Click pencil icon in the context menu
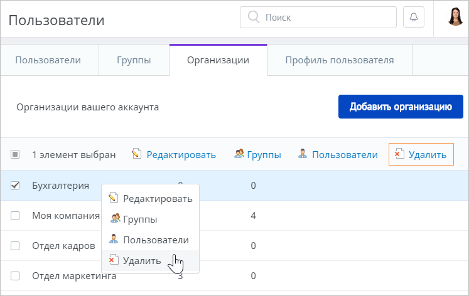The image size is (469, 296). 113,198
